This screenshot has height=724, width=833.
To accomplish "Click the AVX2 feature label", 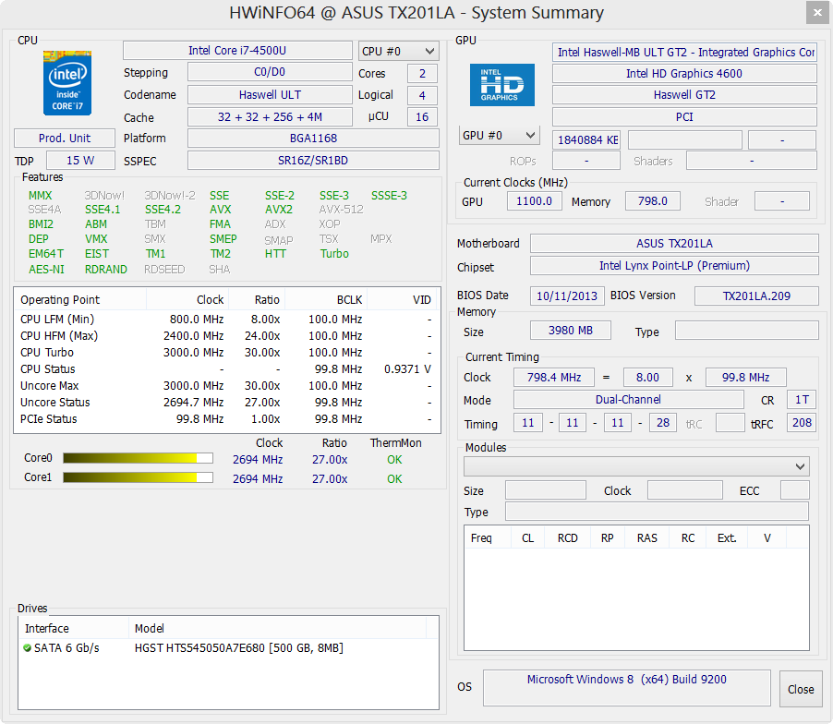I will [x=279, y=210].
